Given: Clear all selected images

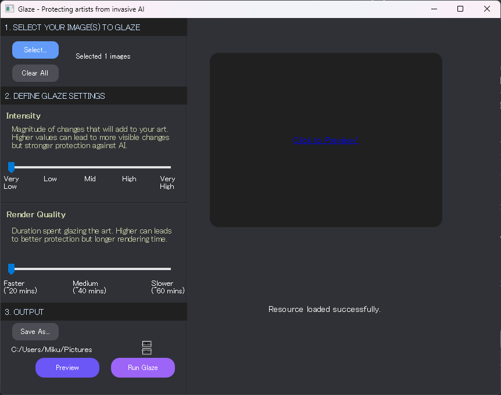Looking at the screenshot, I should pos(35,73).
